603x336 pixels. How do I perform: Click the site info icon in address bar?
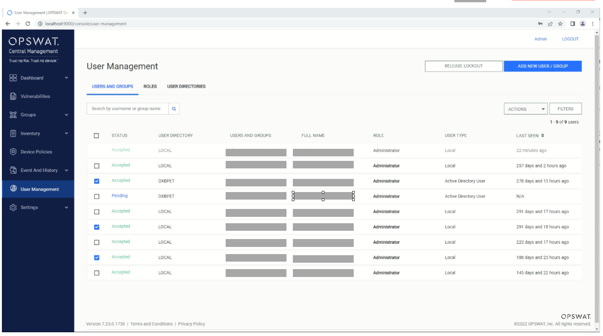tap(40, 24)
